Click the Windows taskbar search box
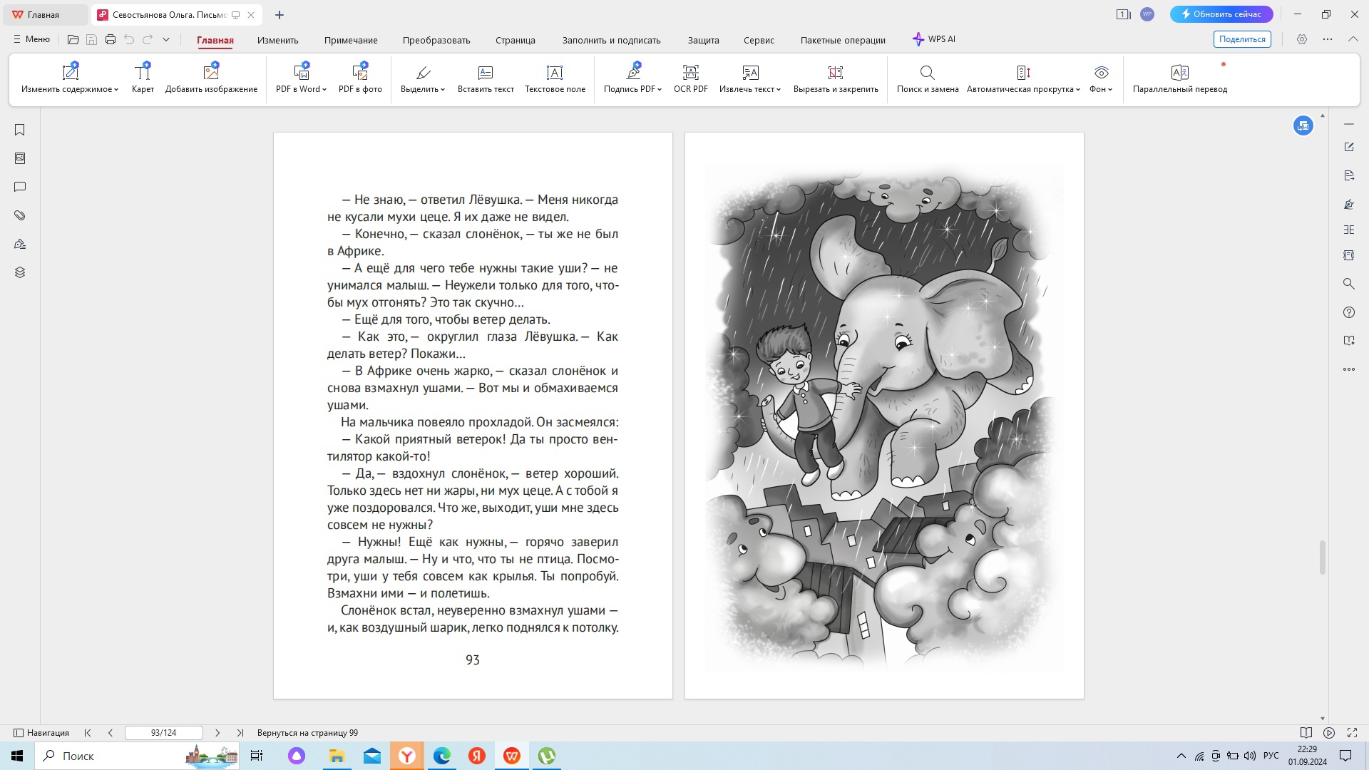Screen dimensions: 1369x770 click(x=137, y=756)
